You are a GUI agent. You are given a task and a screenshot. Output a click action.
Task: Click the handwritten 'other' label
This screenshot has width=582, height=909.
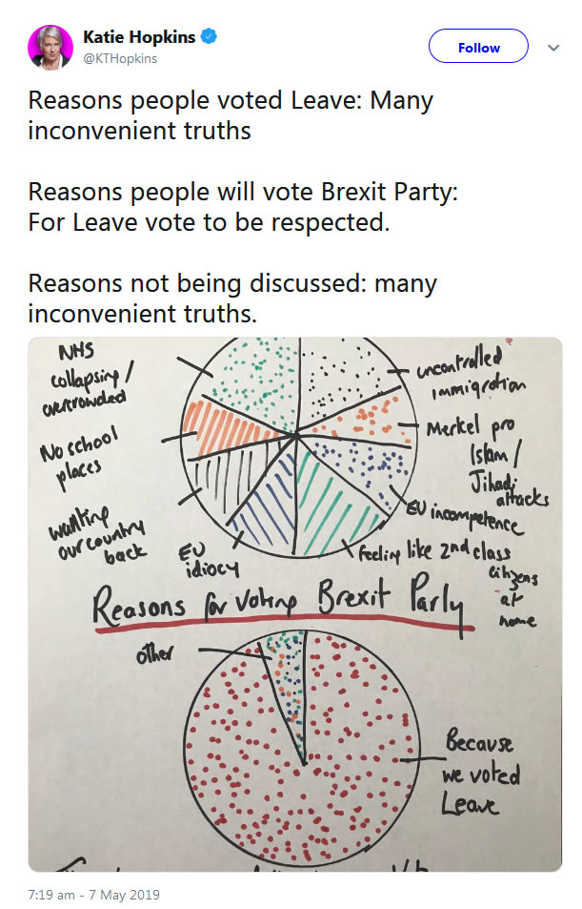pyautogui.click(x=157, y=655)
